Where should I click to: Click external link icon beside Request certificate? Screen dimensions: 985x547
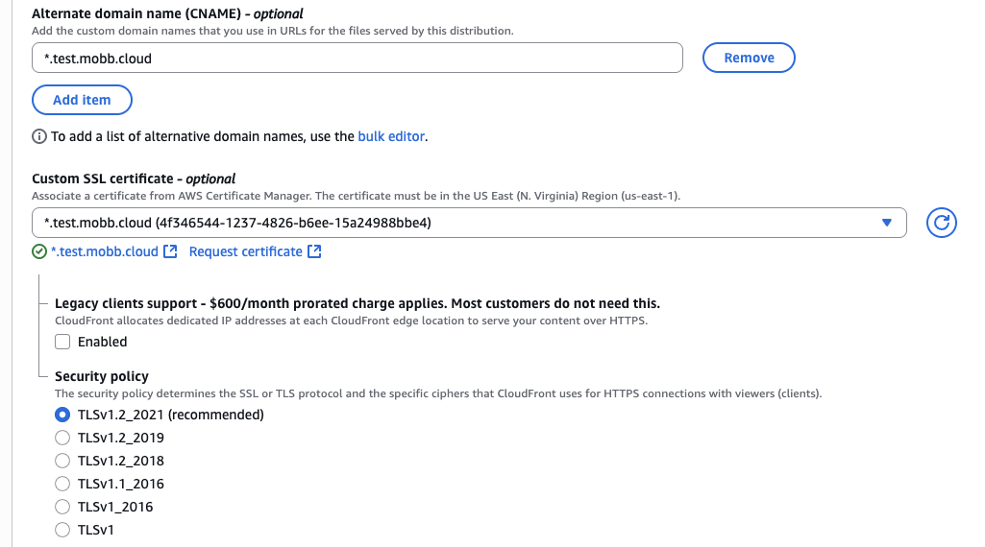click(314, 251)
